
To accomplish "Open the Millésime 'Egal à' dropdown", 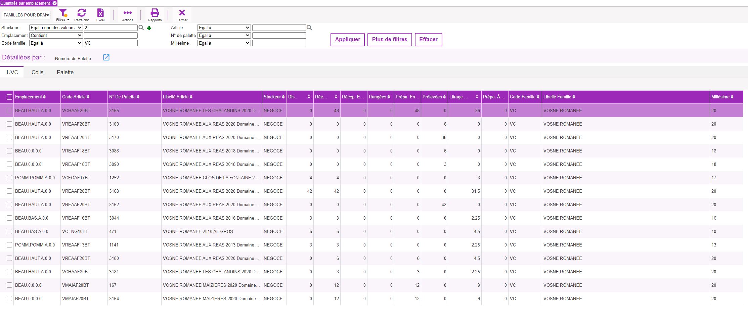I will coord(224,43).
